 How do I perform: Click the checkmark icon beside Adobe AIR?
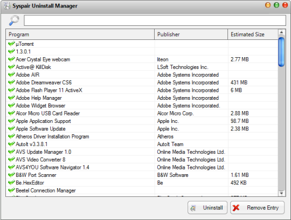[11, 74]
